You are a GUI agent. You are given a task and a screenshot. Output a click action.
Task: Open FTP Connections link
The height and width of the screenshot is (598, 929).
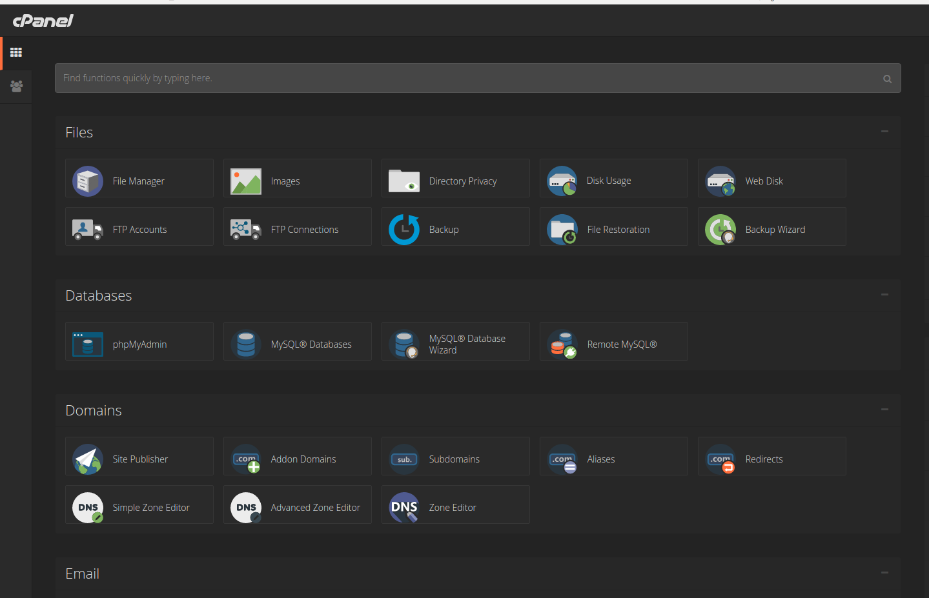pos(305,230)
